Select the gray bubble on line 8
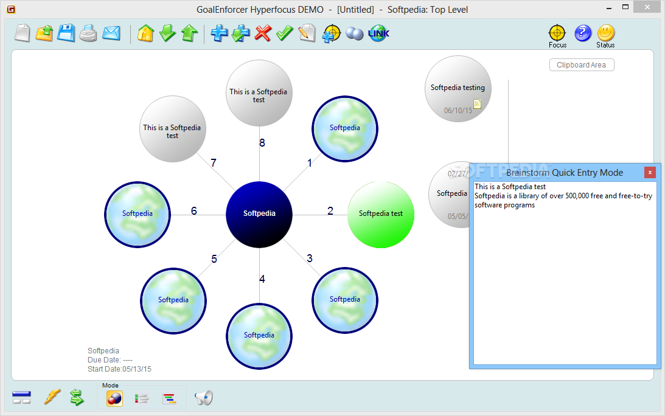Screen dimensions: 665x416 259,93
